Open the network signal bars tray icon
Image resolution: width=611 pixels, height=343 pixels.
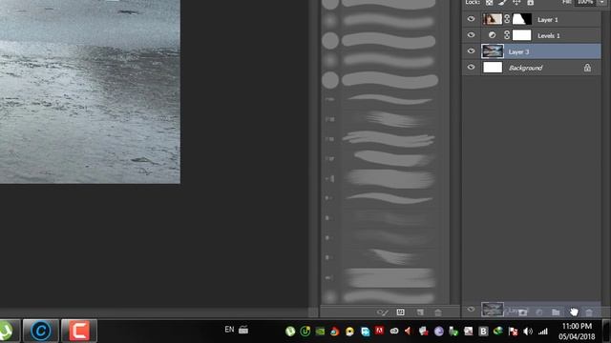point(543,332)
